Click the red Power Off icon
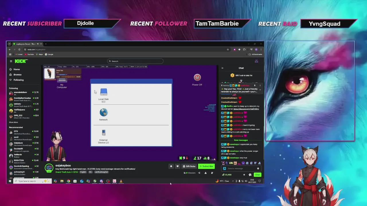The height and width of the screenshot is (206, 367). click(197, 77)
